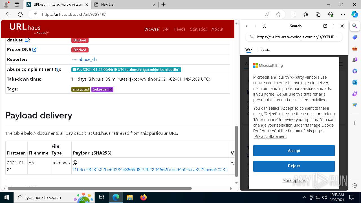Open sidebar settings gear icon
The width and height of the screenshot is (361, 203).
[355, 186]
